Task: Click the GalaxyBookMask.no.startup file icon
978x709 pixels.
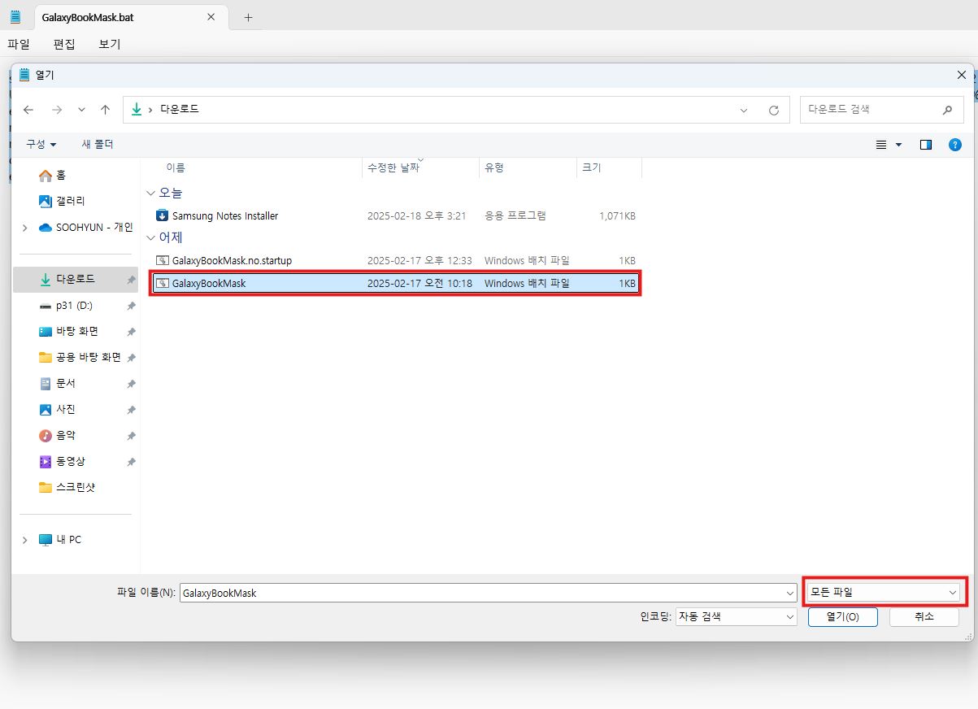Action: 162,260
